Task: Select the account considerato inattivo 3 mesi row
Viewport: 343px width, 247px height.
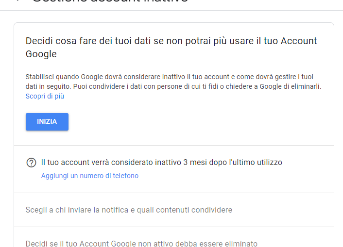Action: tap(174, 169)
